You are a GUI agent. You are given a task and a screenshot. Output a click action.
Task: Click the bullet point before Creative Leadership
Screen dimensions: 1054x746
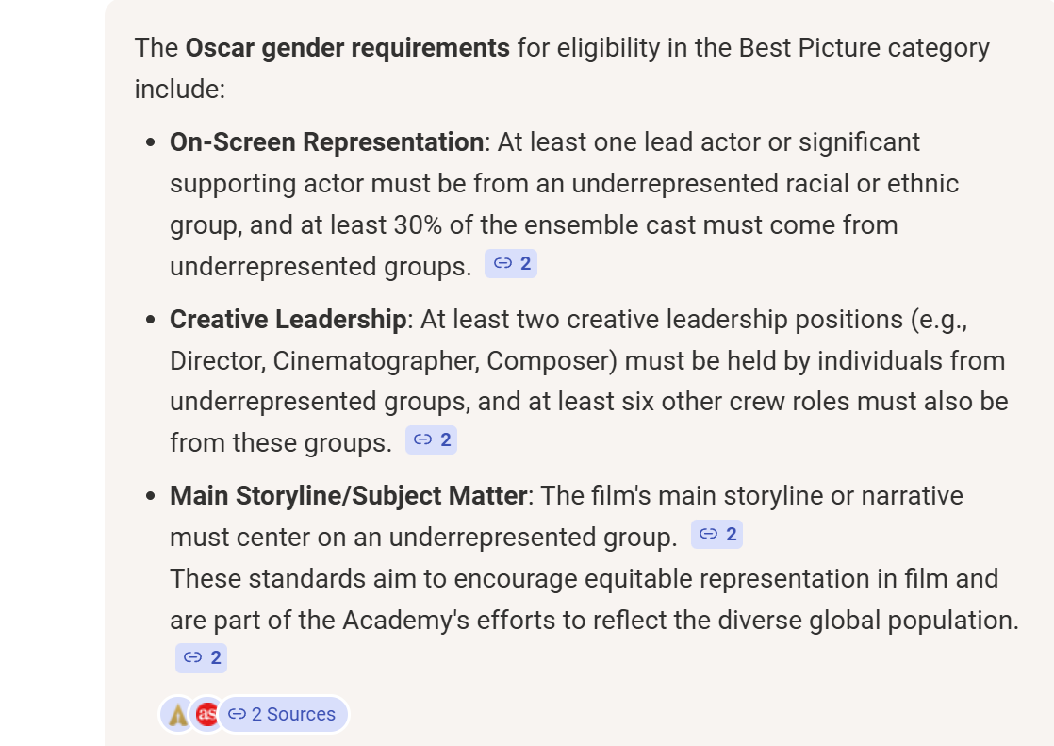tap(151, 321)
